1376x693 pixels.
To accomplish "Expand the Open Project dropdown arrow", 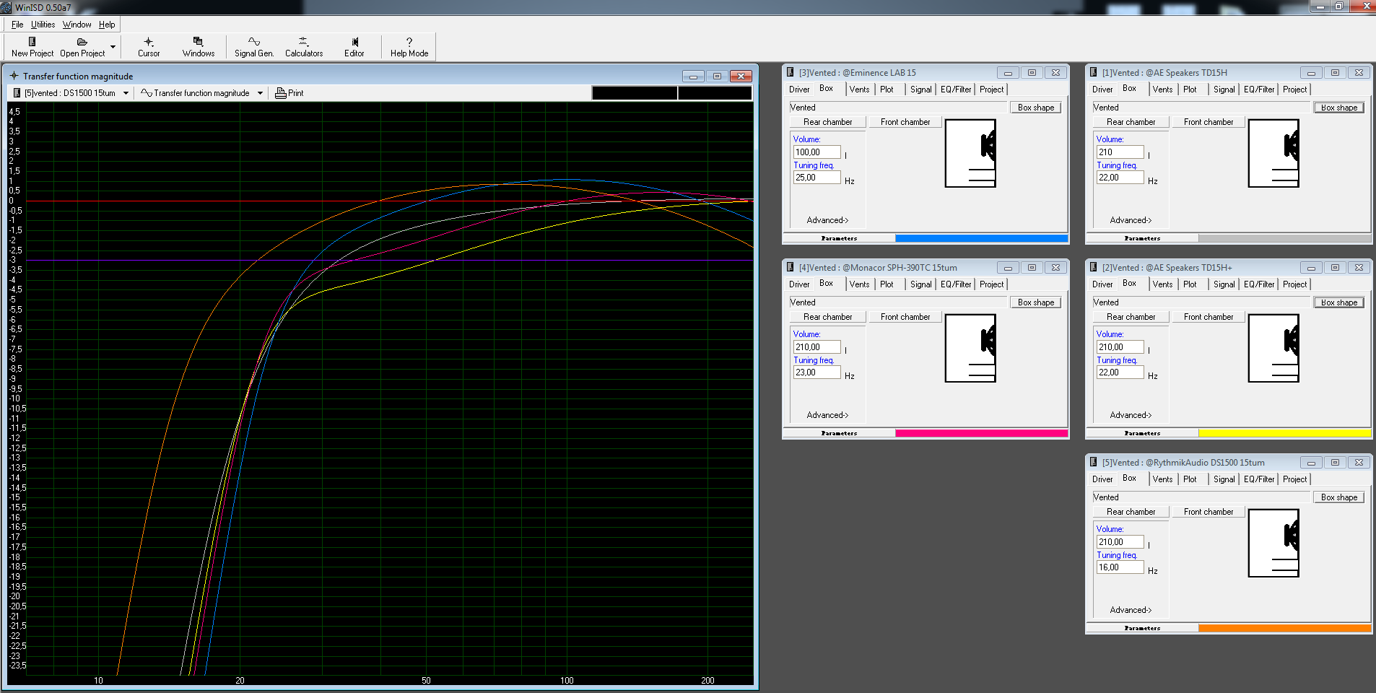I will click(113, 47).
